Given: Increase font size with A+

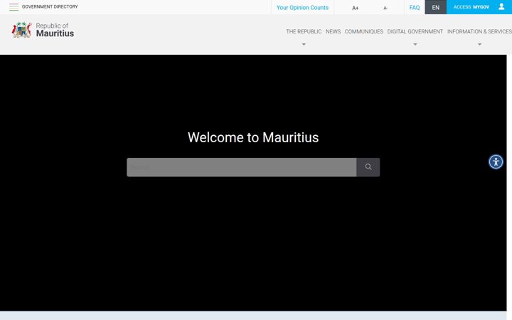Looking at the screenshot, I should pos(356,8).
